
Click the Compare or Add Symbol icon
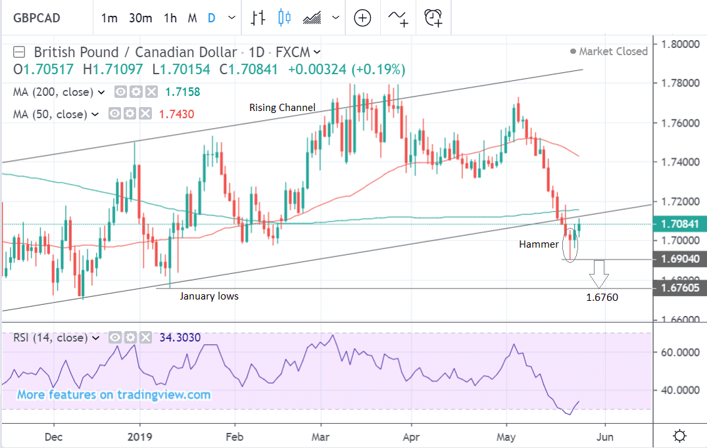point(362,18)
